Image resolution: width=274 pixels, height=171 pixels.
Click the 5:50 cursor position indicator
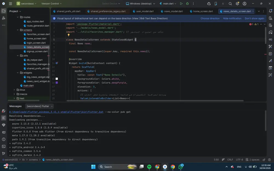click(x=216, y=160)
